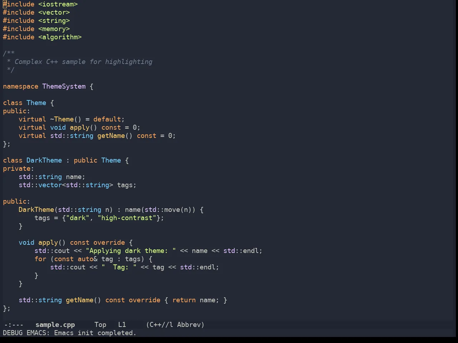The height and width of the screenshot is (343, 458).
Task: Click the "ThemeSystem" namespace name
Action: point(64,86)
